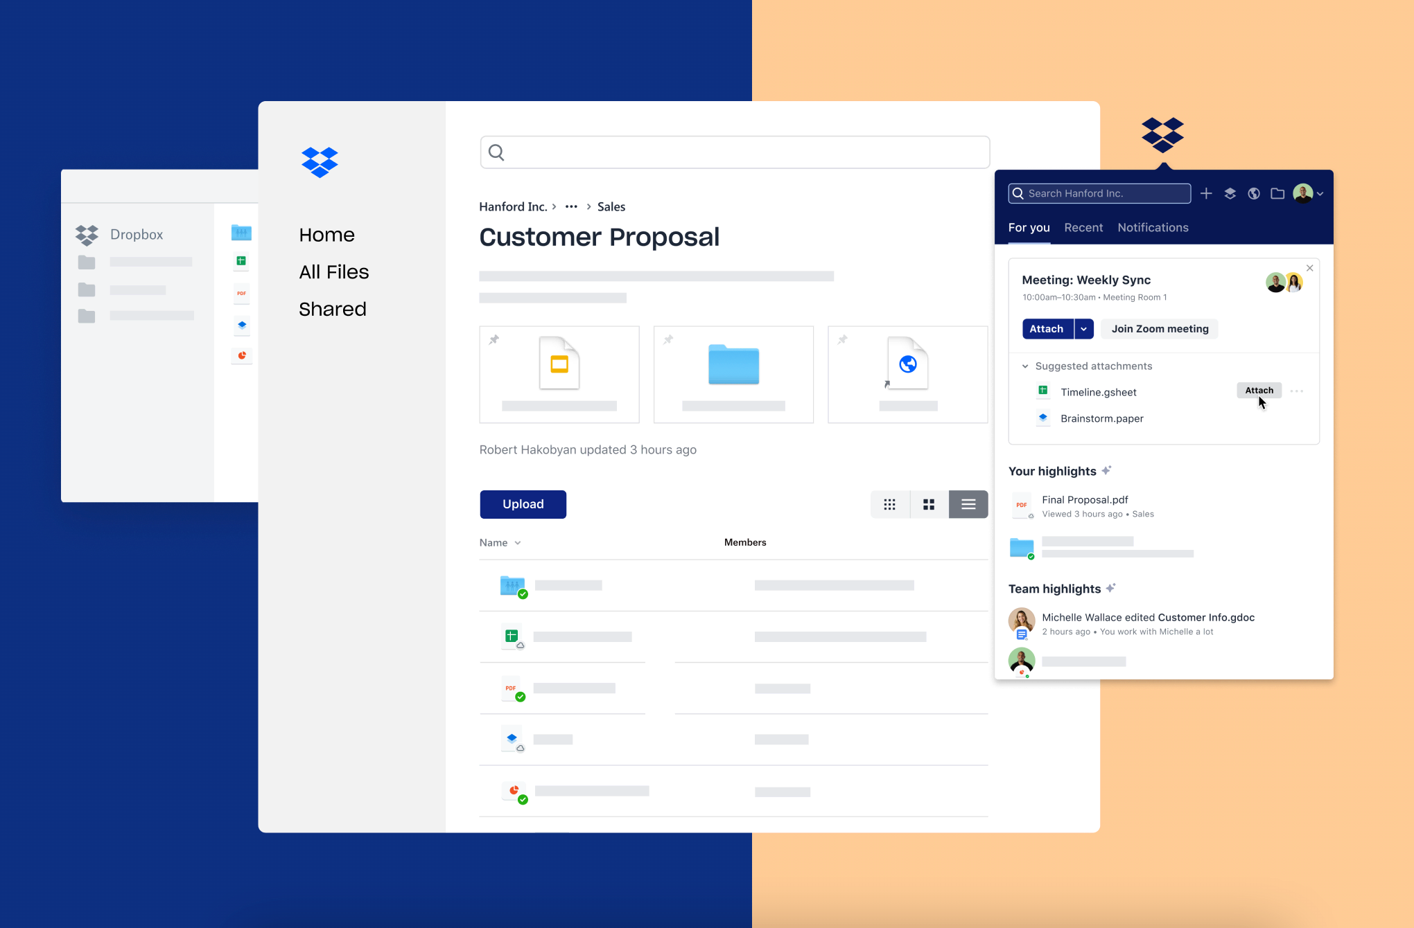Click the list view icon on toolbar
Image resolution: width=1414 pixels, height=928 pixels.
(x=968, y=504)
